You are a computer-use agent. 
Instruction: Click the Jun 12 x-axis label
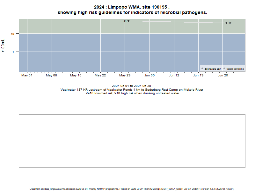[x=174, y=75]
